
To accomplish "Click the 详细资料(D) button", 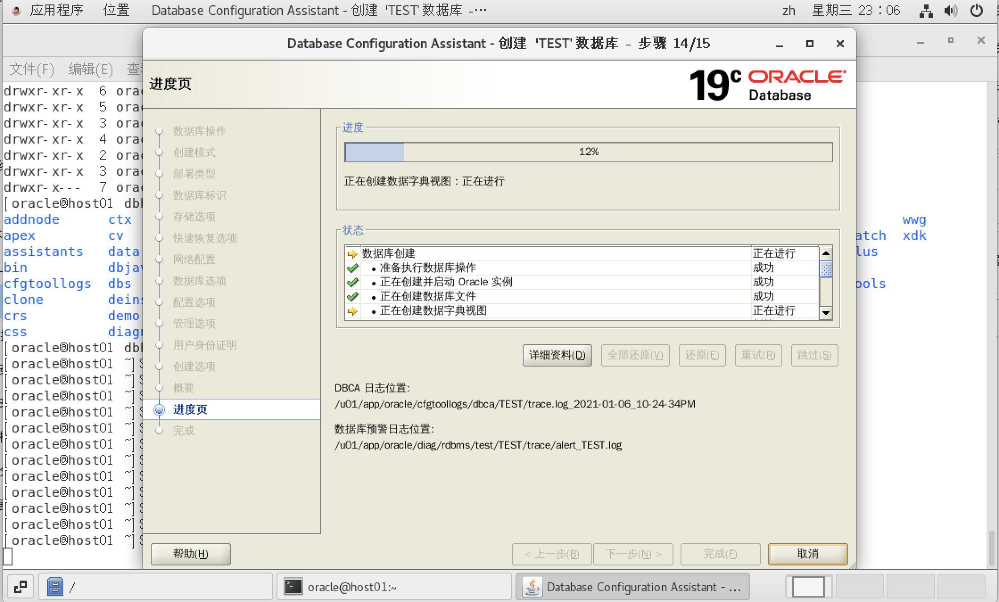I will [557, 355].
